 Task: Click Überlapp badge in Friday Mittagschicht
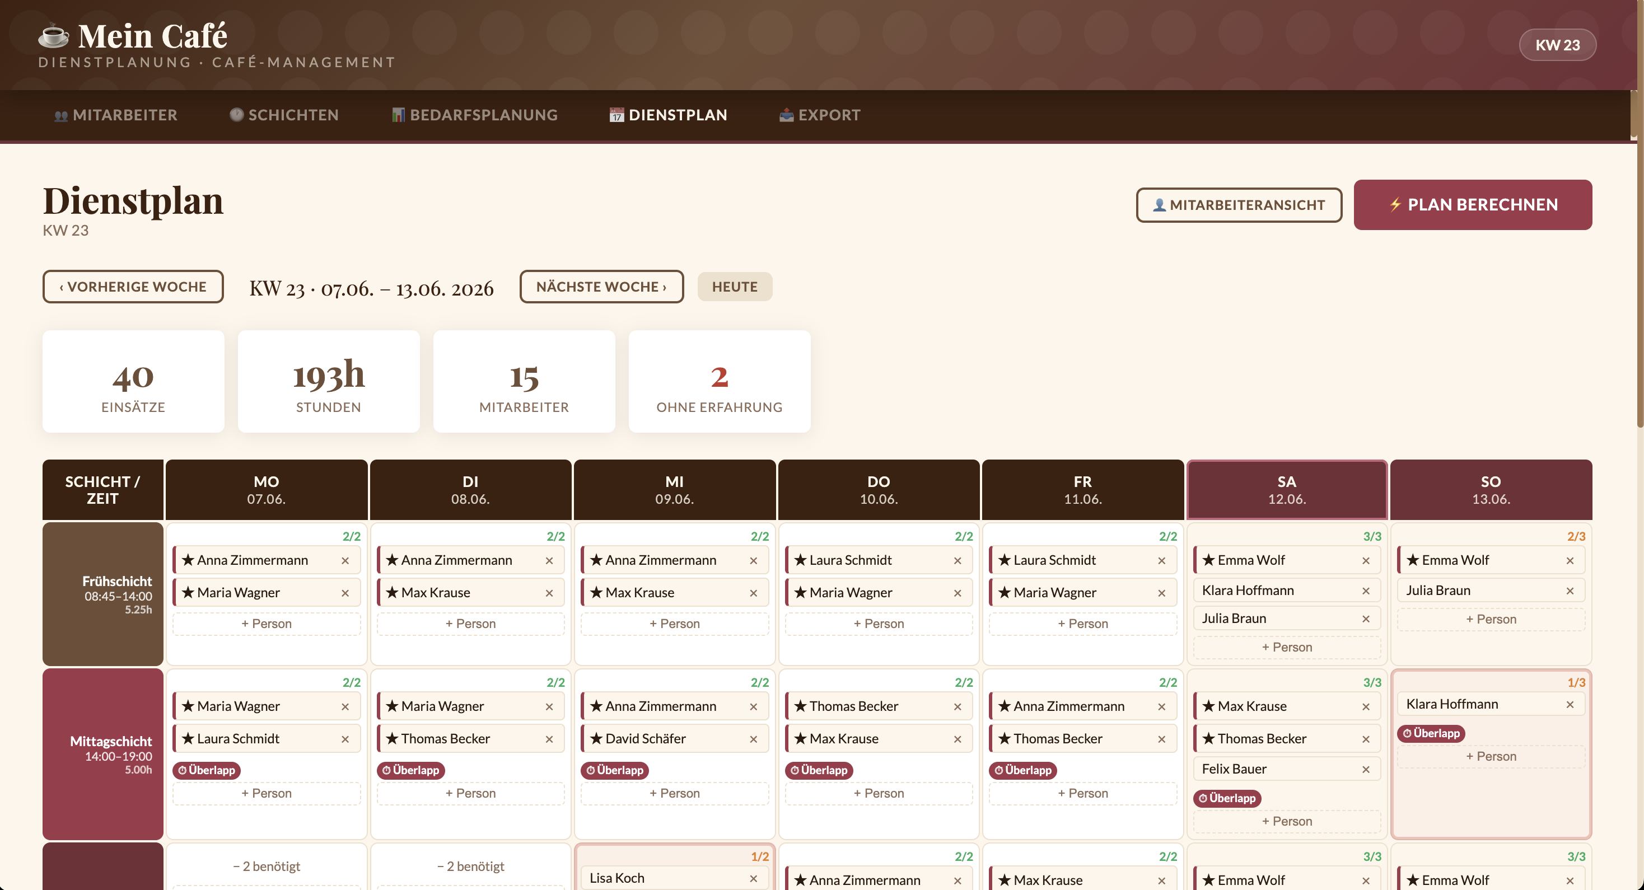pos(1023,770)
